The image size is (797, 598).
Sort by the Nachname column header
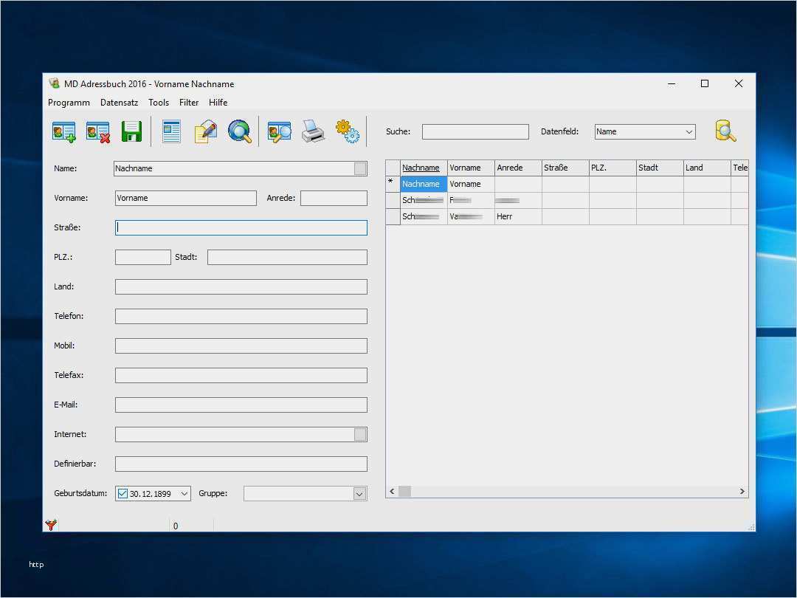[x=423, y=168]
